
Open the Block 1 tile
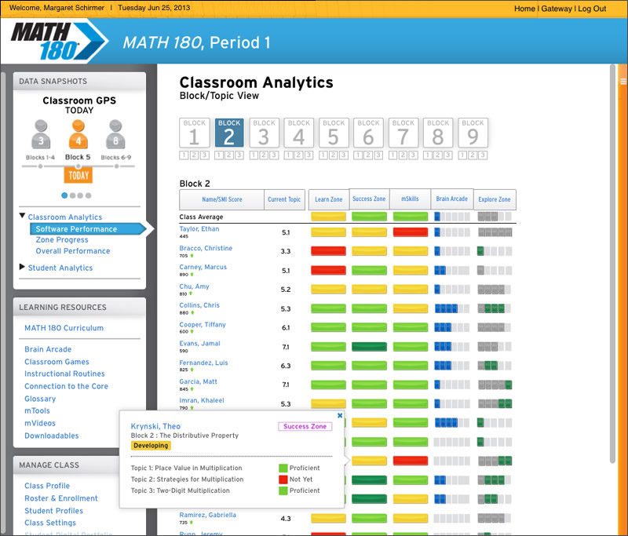pyautogui.click(x=194, y=133)
